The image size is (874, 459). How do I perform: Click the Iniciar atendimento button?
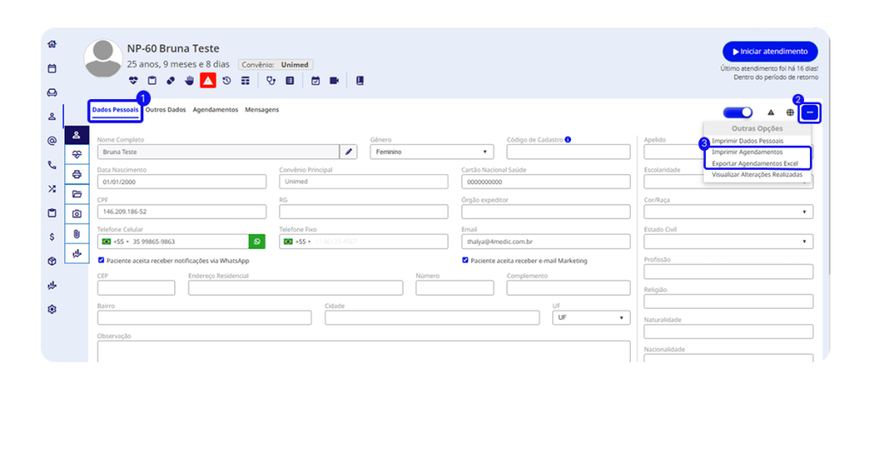click(770, 51)
